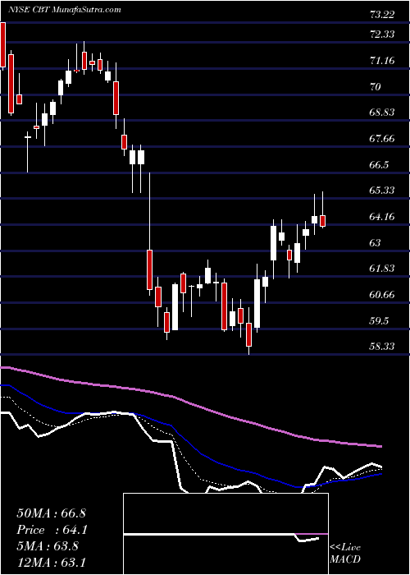Click the 66.5 price axis label
Viewport: 410px width, 575px height.
[379, 164]
